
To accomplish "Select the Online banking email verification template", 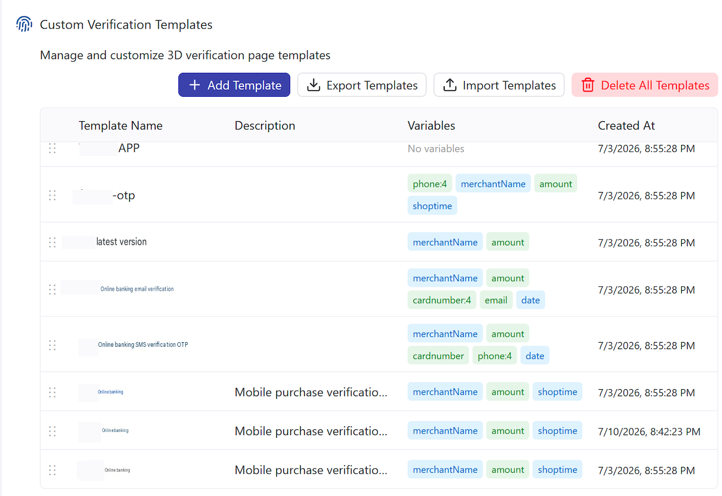I will click(x=137, y=289).
